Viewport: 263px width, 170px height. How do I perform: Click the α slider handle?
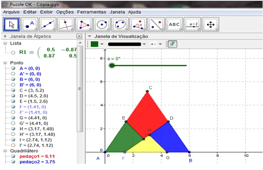pyautogui.click(x=112, y=65)
